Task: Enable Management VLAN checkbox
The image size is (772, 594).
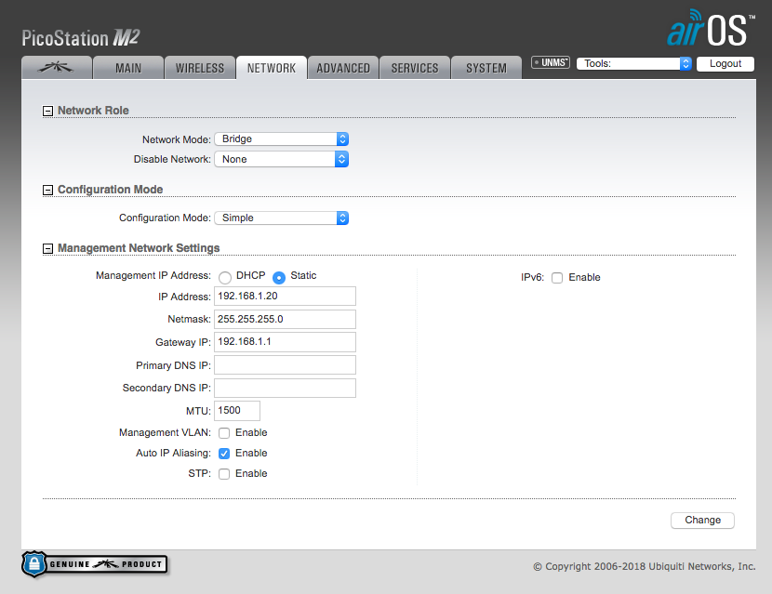Action: tap(224, 433)
